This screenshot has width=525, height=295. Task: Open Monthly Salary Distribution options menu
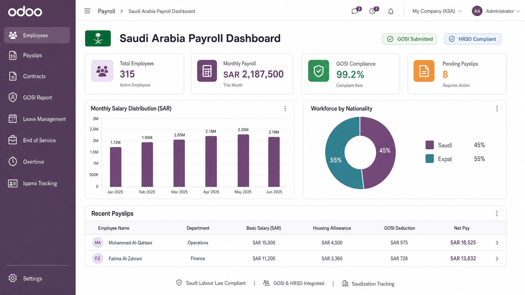pyautogui.click(x=285, y=109)
